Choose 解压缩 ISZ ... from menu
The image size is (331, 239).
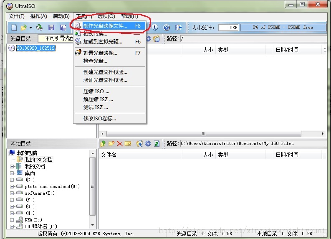pos(110,99)
